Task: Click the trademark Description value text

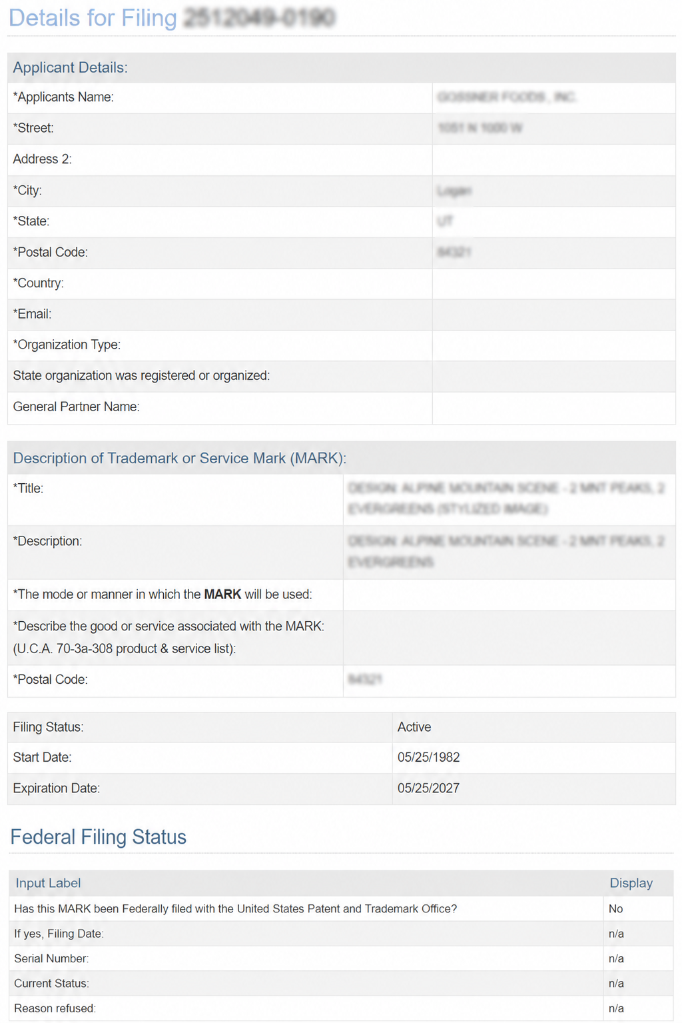Action: coord(506,551)
